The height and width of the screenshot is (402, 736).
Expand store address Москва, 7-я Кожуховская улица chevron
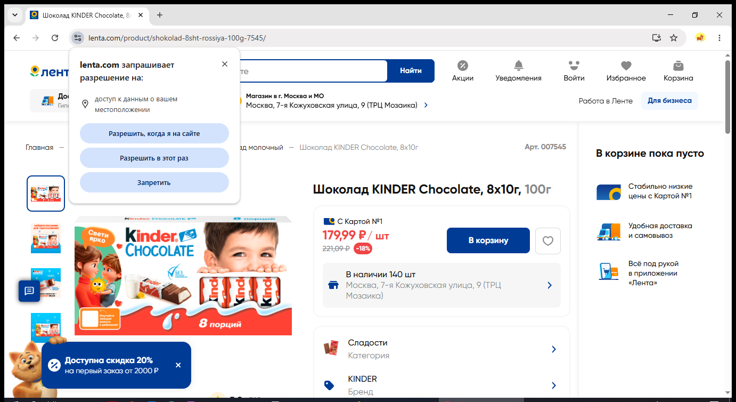tap(426, 106)
